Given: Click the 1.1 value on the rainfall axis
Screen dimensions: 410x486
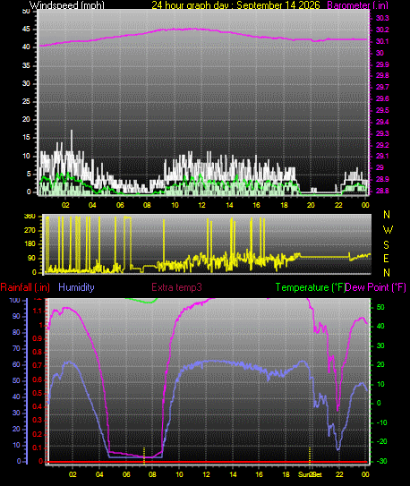Looking at the screenshot, I should pyautogui.click(x=38, y=311).
